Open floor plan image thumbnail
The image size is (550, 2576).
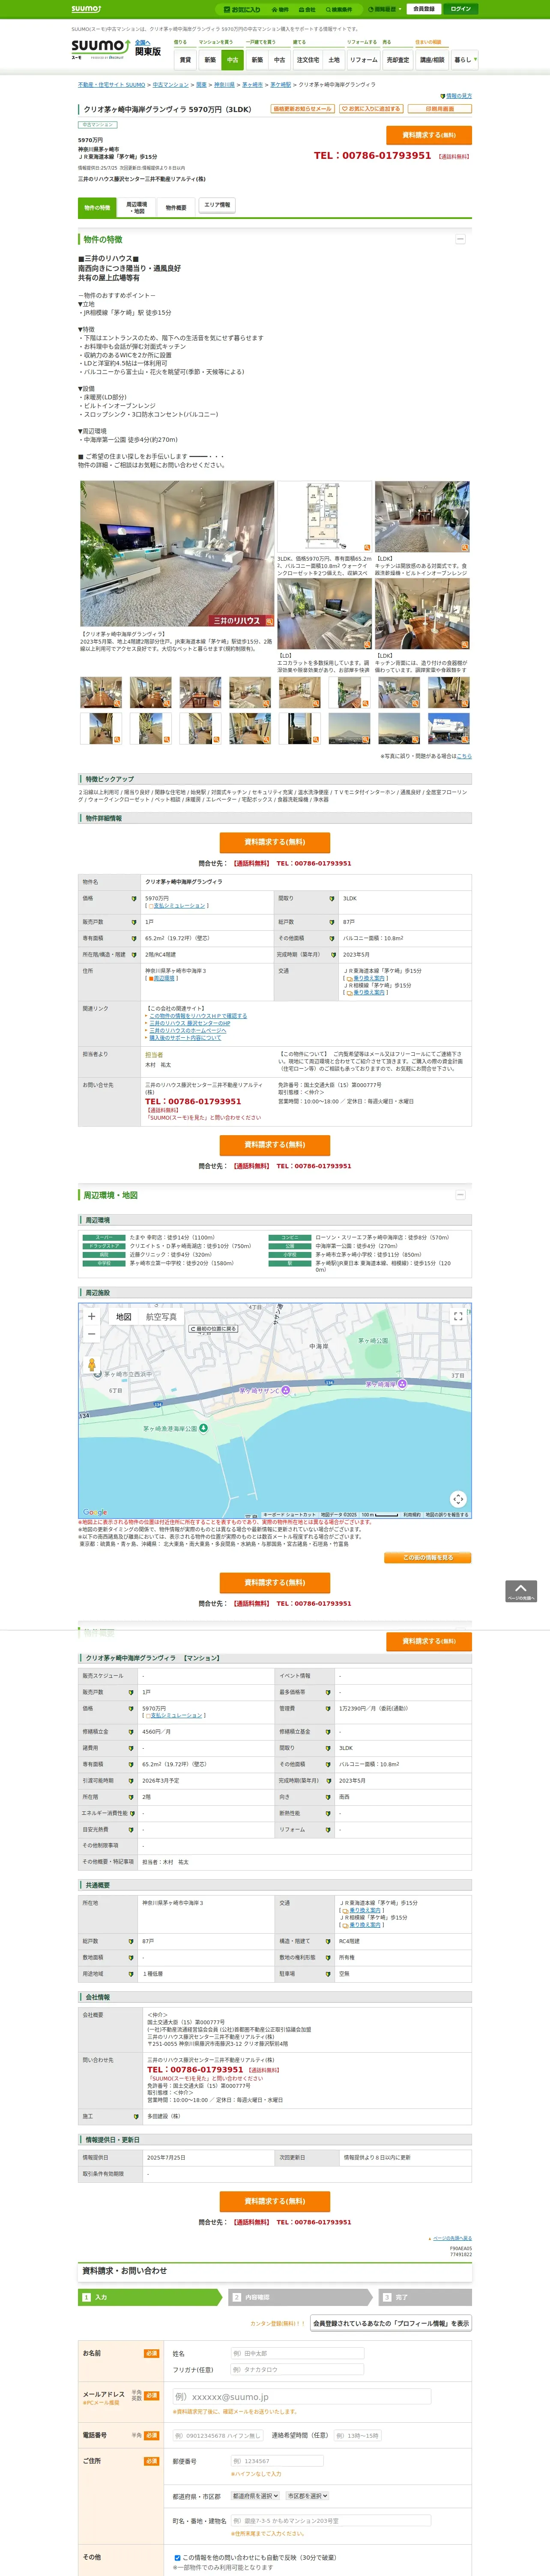coord(323,516)
